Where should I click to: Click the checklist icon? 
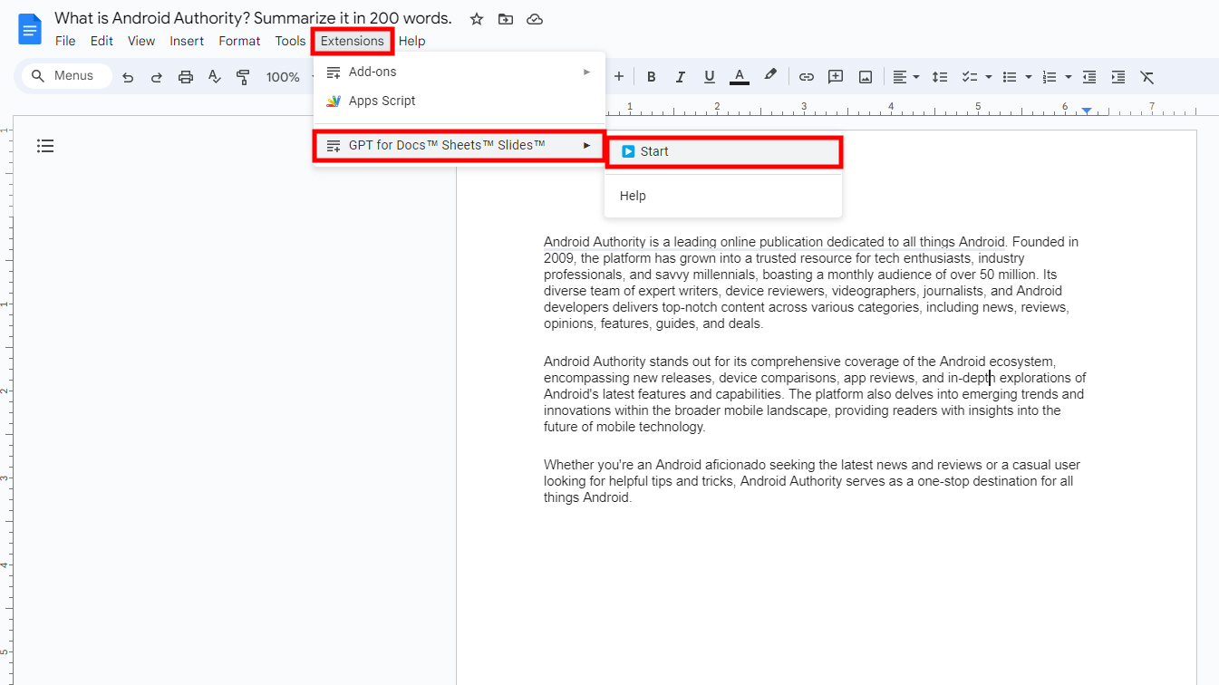click(969, 77)
